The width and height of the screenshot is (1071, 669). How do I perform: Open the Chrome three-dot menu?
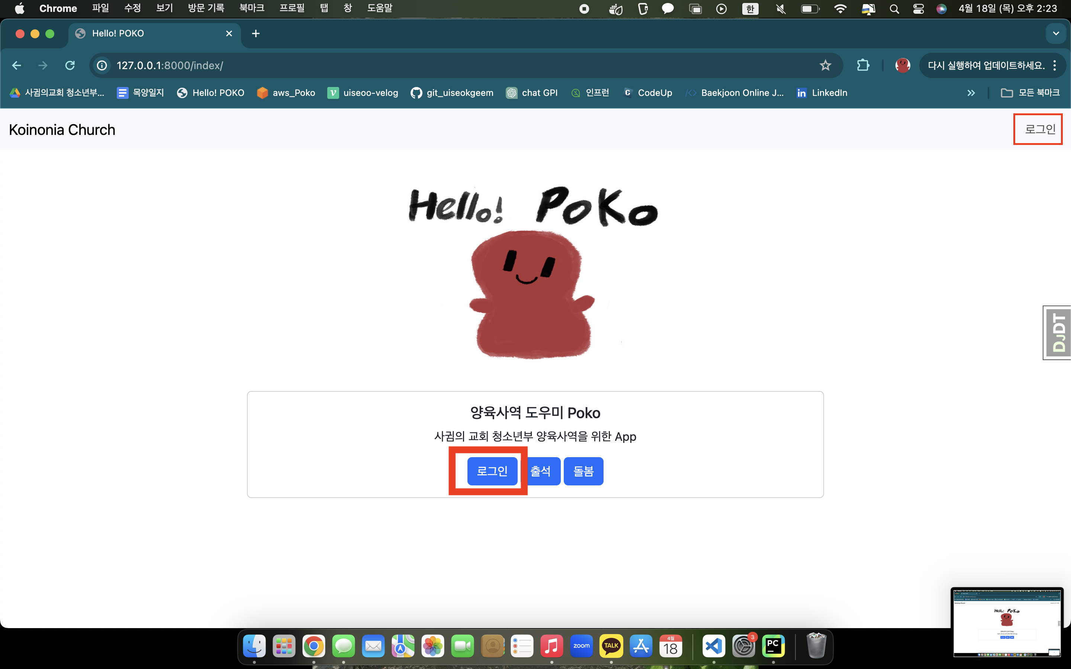pyautogui.click(x=1055, y=65)
